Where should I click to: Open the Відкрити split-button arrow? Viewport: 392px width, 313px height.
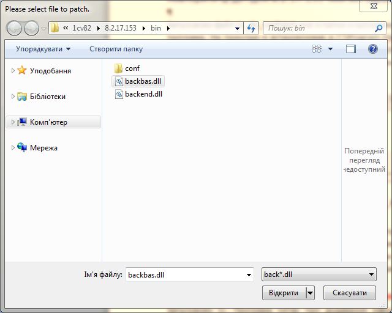[310, 293]
